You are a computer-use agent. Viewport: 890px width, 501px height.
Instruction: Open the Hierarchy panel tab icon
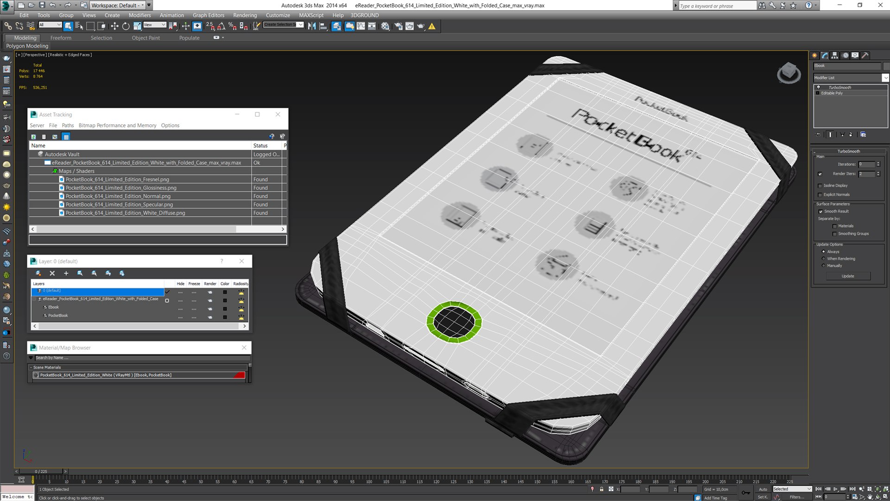835,55
